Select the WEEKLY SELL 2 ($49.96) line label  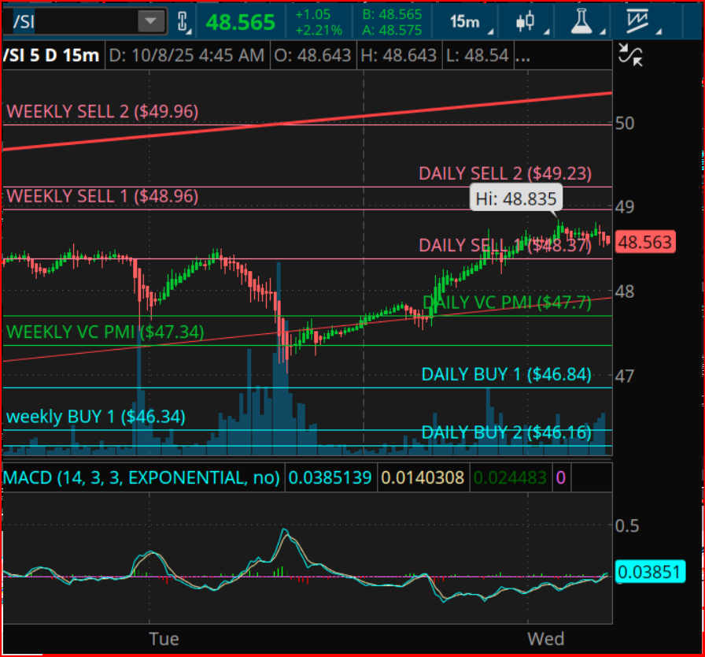click(102, 112)
